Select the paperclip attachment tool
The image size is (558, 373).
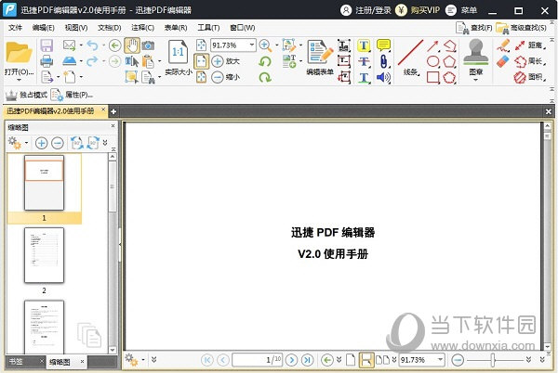(383, 61)
